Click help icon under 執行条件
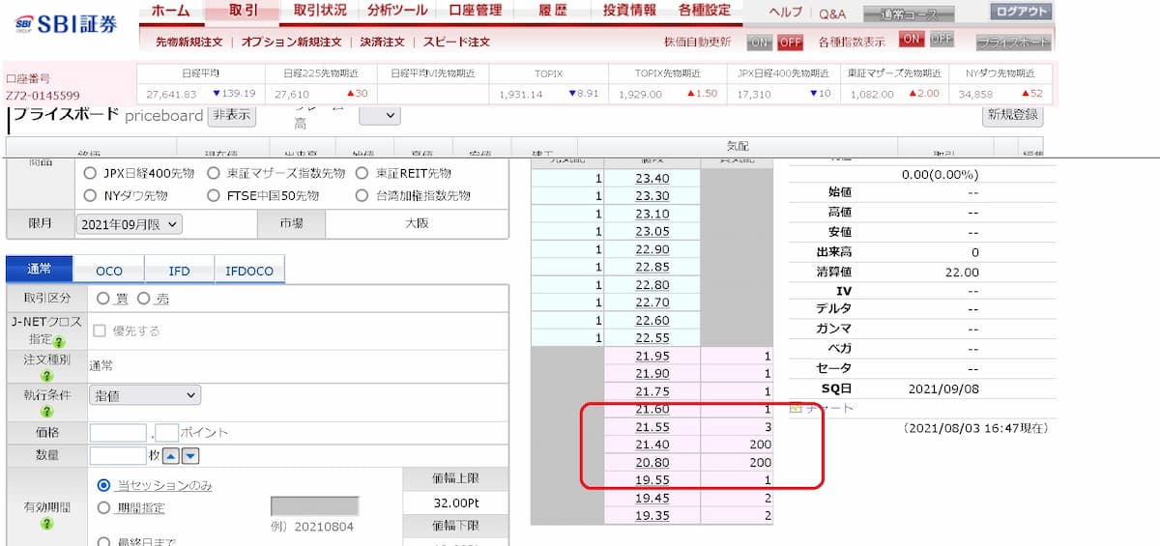This screenshot has height=546, width=1160. 45,411
